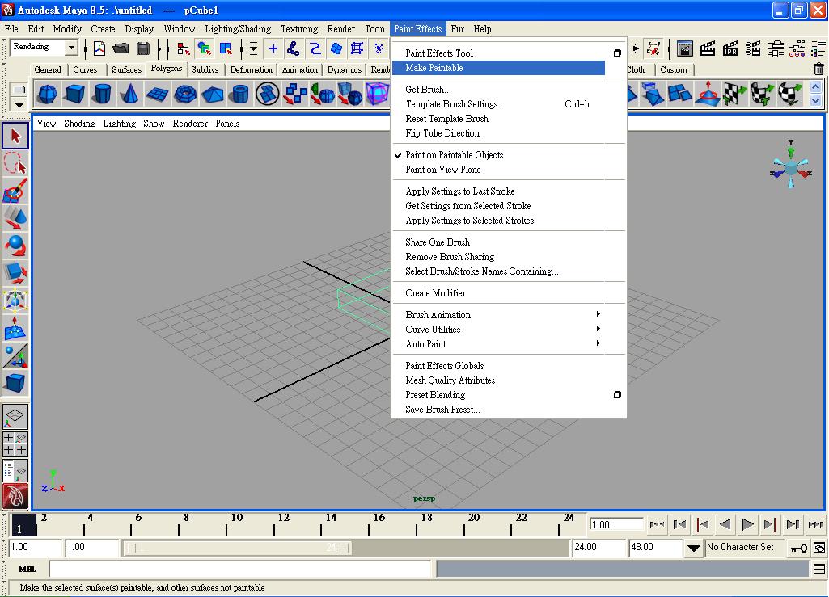This screenshot has height=597, width=829.
Task: Create a polygon torus from shelf
Action: click(185, 94)
